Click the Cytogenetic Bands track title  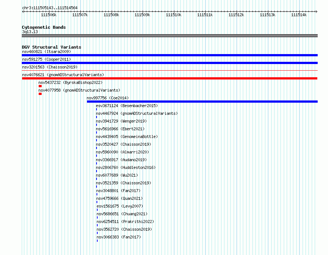[44, 27]
